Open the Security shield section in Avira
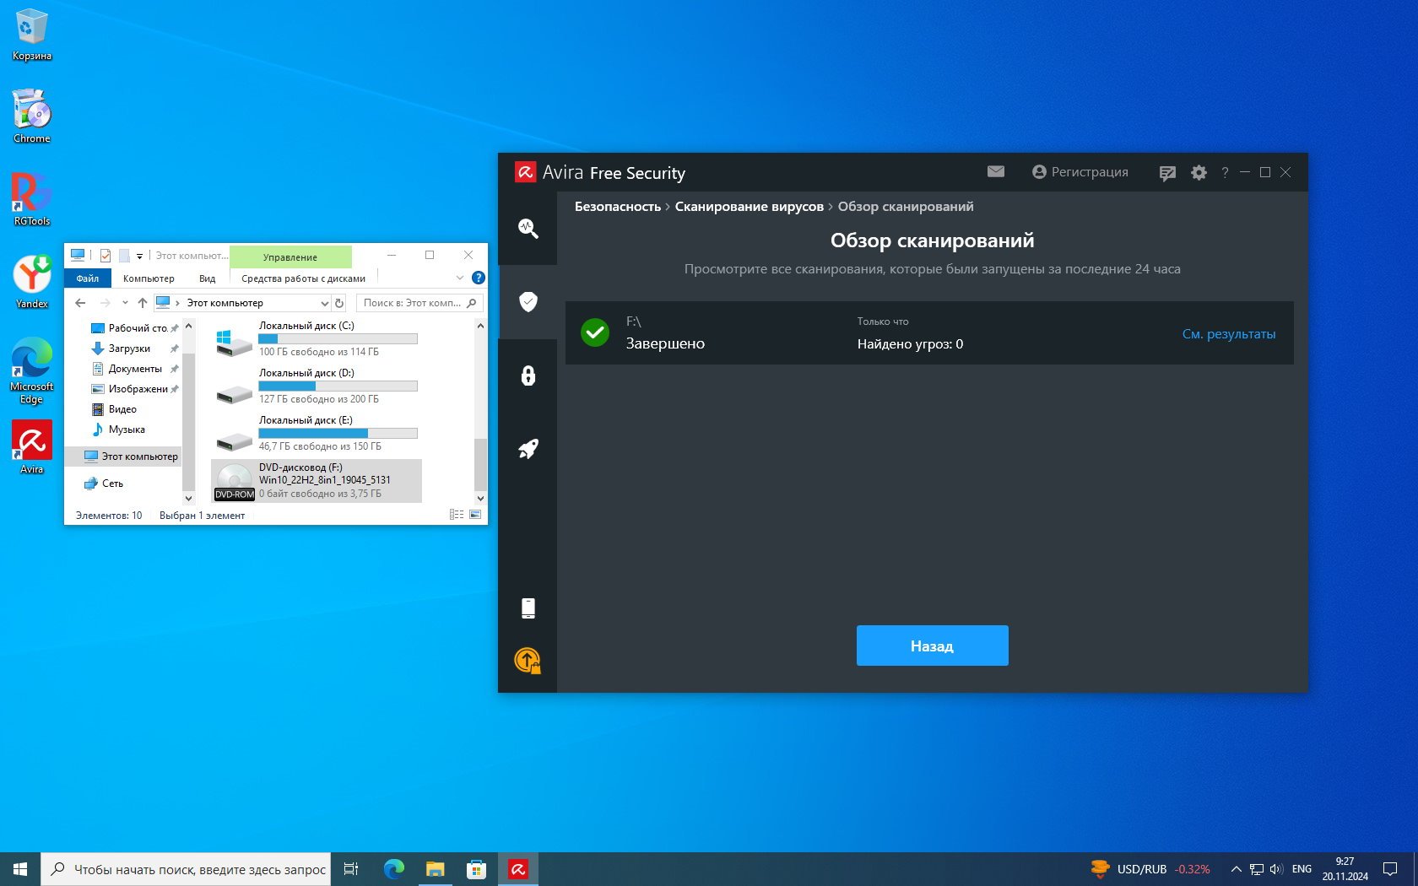Image resolution: width=1418 pixels, height=886 pixels. pyautogui.click(x=528, y=301)
